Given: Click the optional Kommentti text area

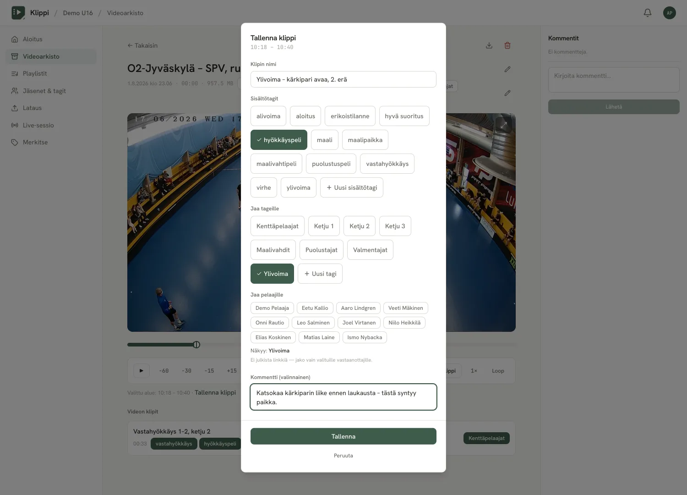Looking at the screenshot, I should point(343,397).
